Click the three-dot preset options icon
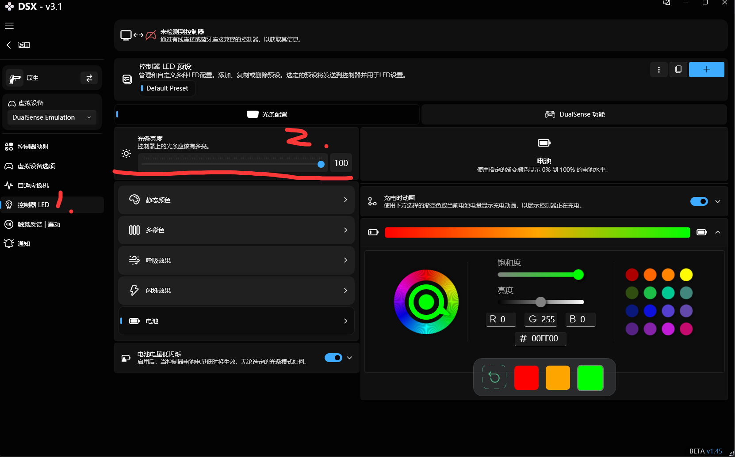Viewport: 735px width, 457px height. [659, 70]
